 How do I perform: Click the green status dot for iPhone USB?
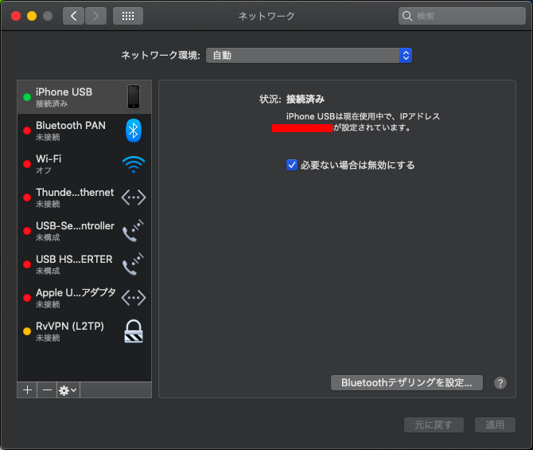pos(27,97)
